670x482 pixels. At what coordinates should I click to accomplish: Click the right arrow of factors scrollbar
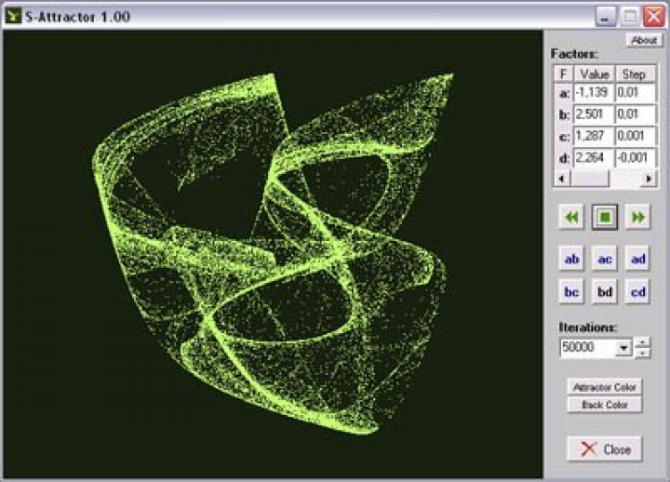[649, 179]
